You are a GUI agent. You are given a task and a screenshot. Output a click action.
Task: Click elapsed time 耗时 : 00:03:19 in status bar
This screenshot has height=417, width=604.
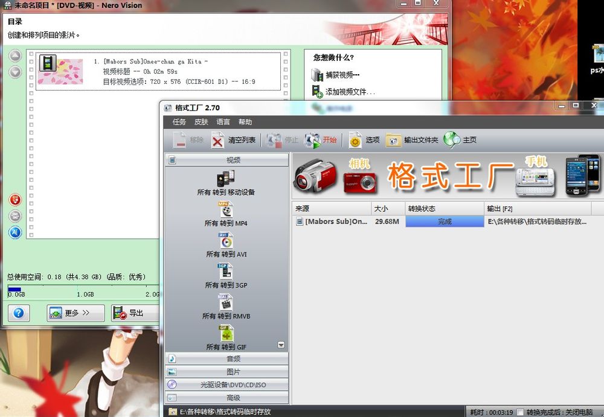(492, 412)
